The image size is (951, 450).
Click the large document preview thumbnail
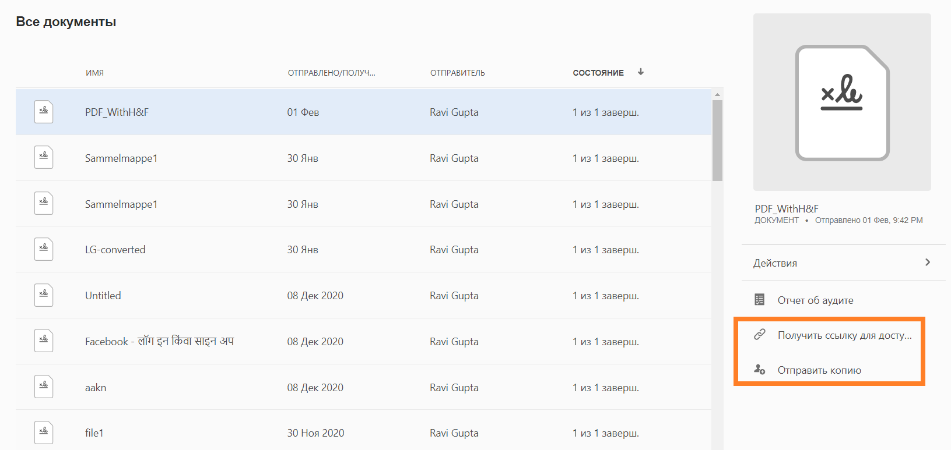click(842, 102)
